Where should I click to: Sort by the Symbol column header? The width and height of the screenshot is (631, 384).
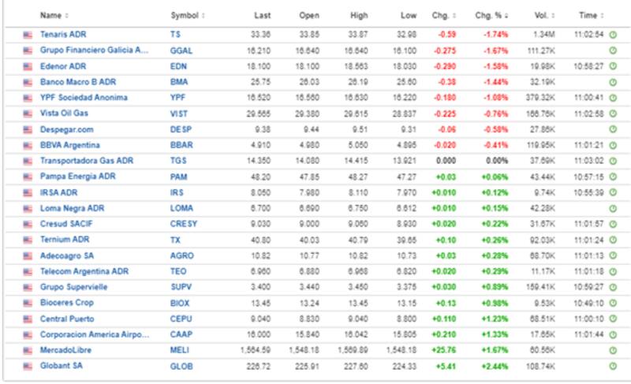[x=186, y=16]
